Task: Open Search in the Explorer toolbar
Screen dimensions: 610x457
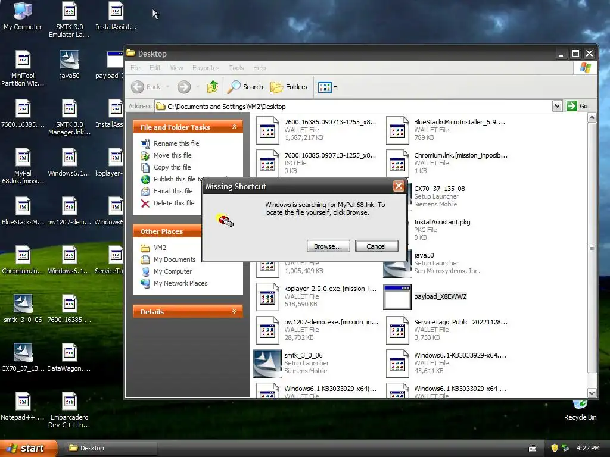Action: [x=245, y=87]
